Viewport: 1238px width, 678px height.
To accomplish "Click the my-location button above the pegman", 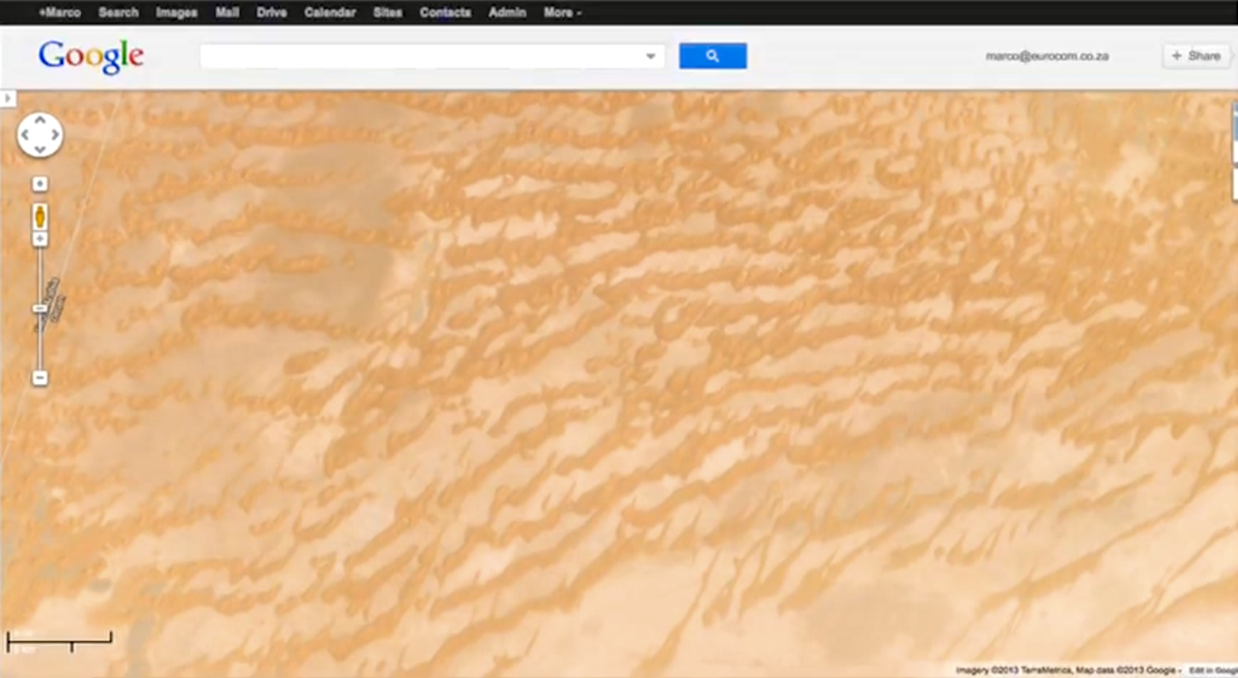I will tap(40, 184).
